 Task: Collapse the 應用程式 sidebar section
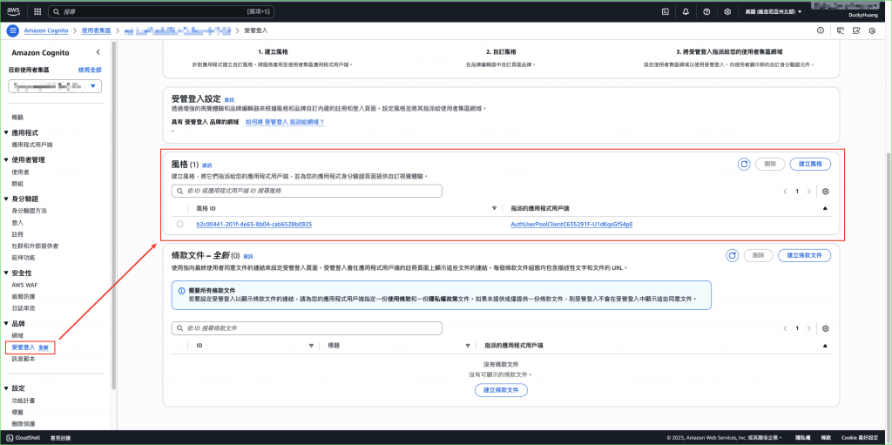[x=6, y=132]
